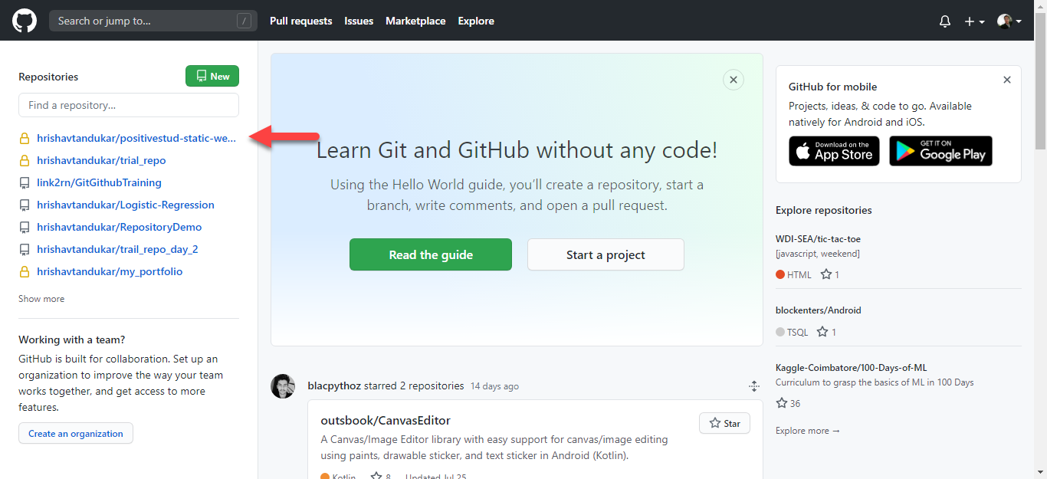Focus the Search or jump to field
Screen dimensions: 1047x479
153,21
